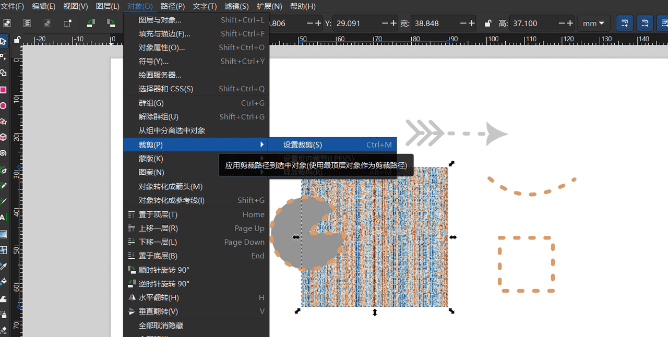Choose 解除群组(U) menu item
The height and width of the screenshot is (337, 668).
[x=196, y=117]
